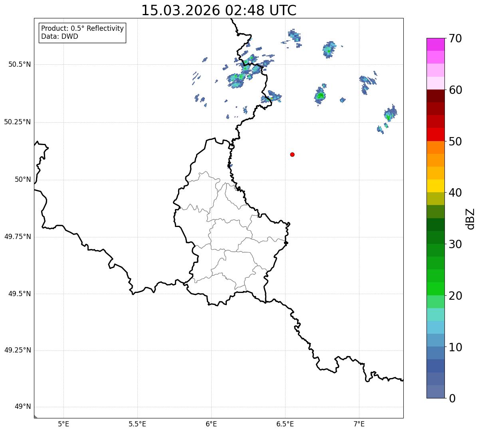Click the 50°N latitude tick label
This screenshot has height=432, width=480.
[x=23, y=179]
